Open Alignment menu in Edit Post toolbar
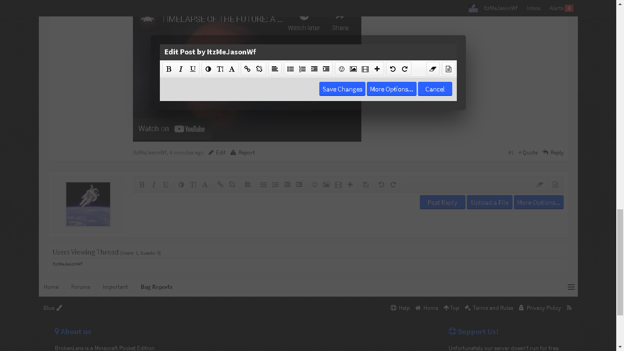The height and width of the screenshot is (351, 624). [275, 69]
